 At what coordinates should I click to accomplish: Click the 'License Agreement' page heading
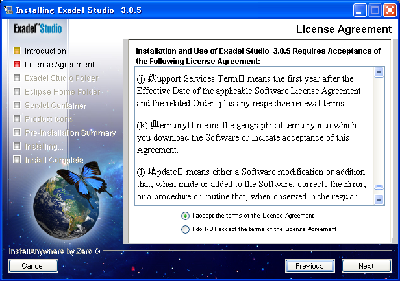coord(344,29)
